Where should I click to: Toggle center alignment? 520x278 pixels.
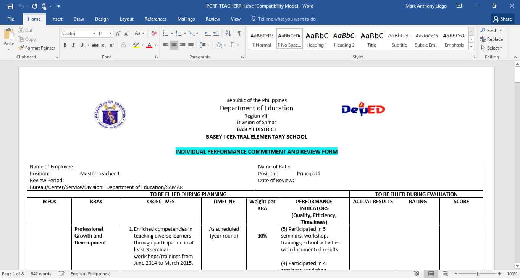point(174,45)
